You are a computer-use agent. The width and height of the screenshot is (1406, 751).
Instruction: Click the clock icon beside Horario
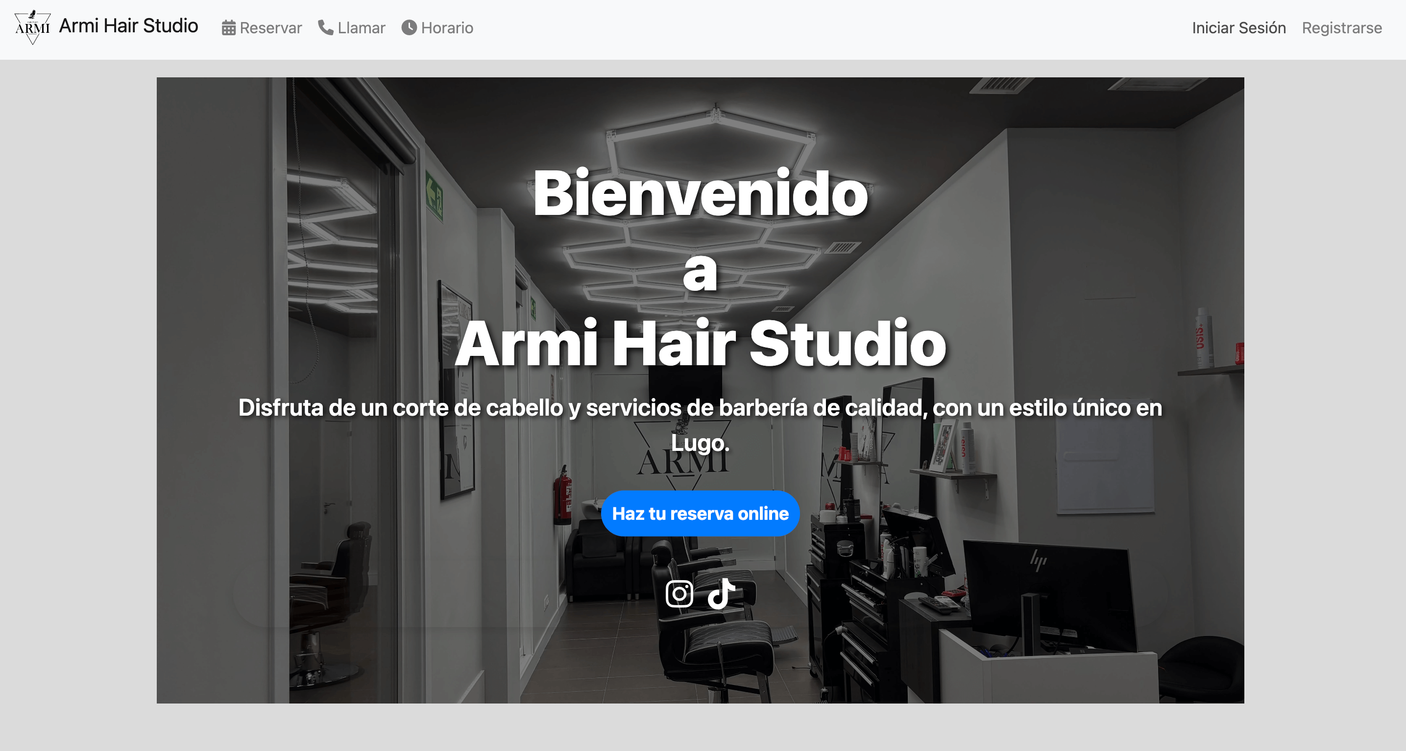(x=409, y=27)
